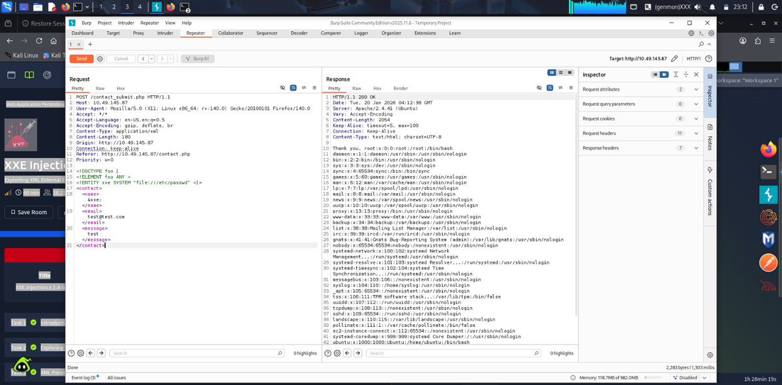Close the Inspector panel
782x385 pixels.
point(696,74)
